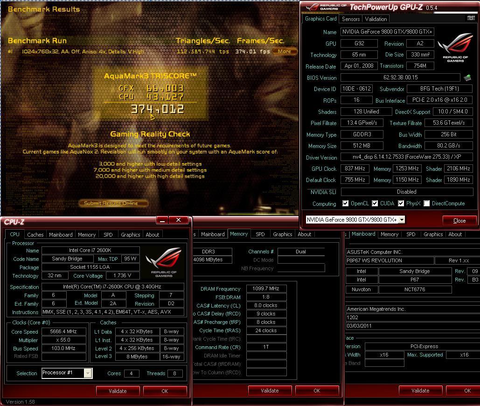Enable the DirectCompute checkbox
This screenshot has height=406, width=480.
click(426, 203)
